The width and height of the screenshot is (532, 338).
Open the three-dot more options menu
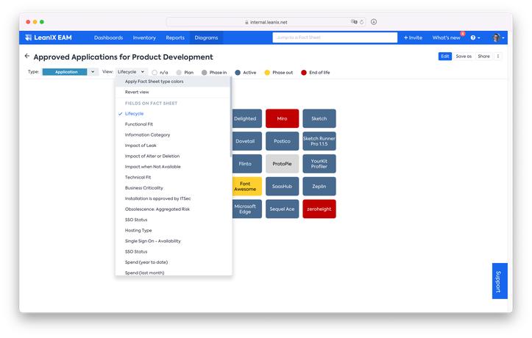click(498, 57)
